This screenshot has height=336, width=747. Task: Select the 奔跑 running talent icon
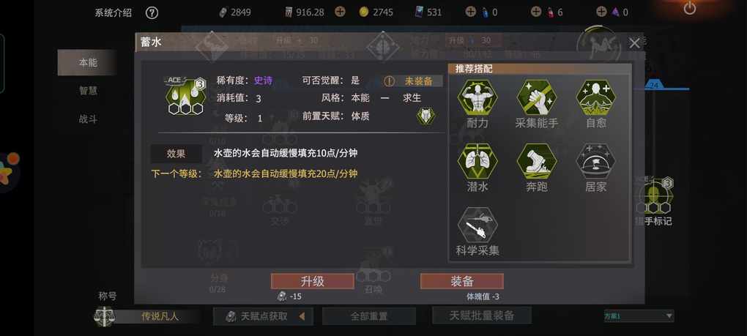coord(536,162)
